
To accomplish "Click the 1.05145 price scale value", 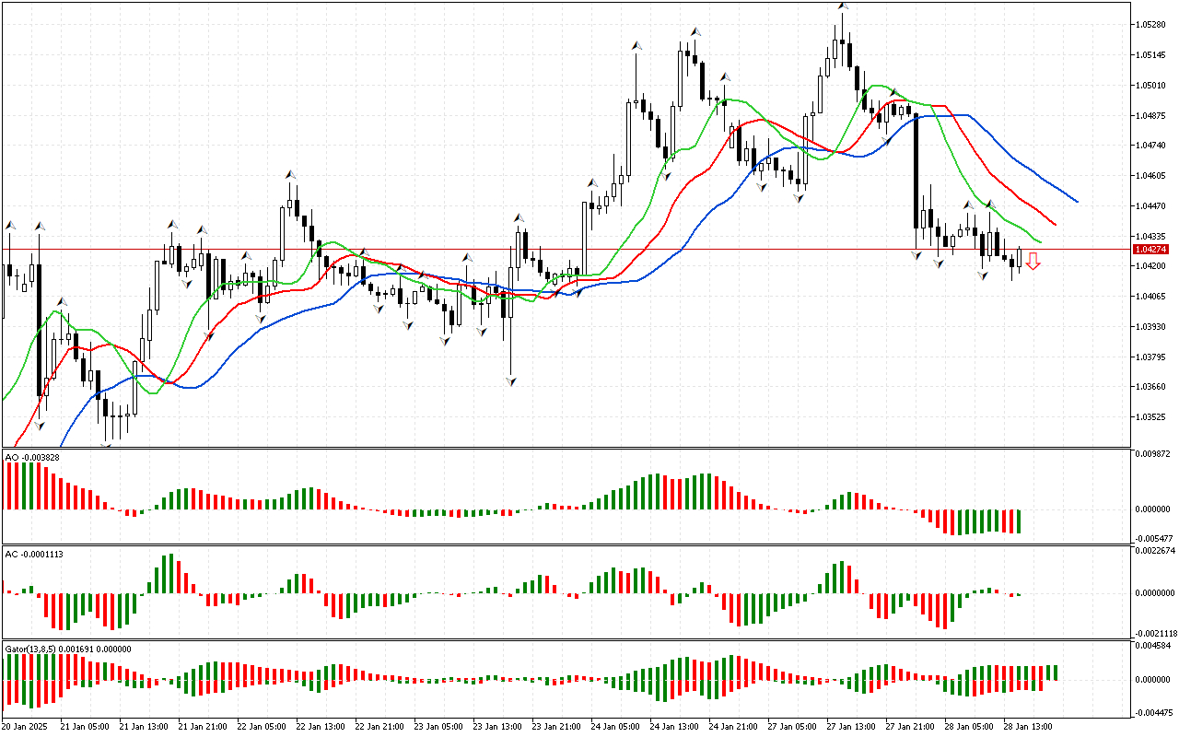I will click(1151, 55).
